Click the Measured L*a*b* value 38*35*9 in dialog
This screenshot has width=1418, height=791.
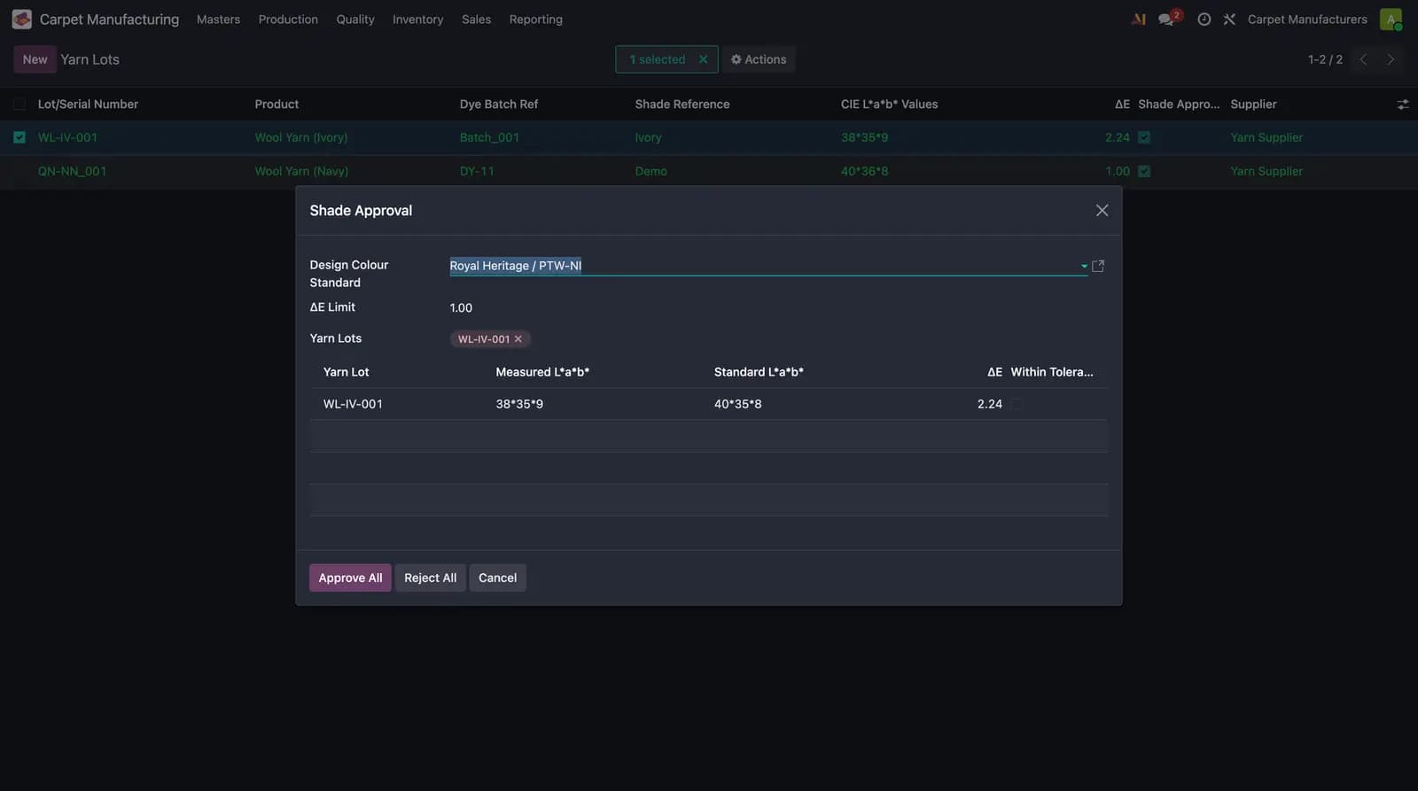pos(519,404)
